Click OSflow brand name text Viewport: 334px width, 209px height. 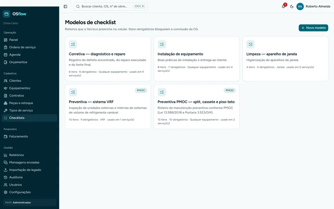click(x=19, y=14)
